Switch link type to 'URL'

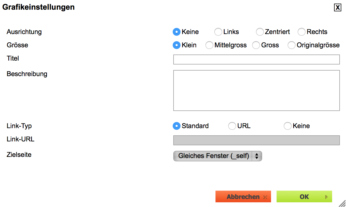[x=232, y=126]
